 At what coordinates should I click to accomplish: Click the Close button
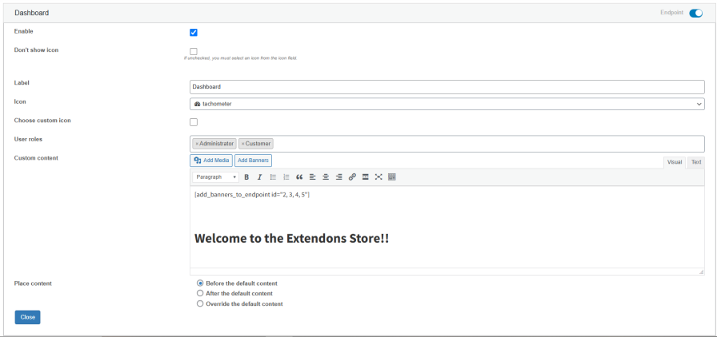point(27,317)
